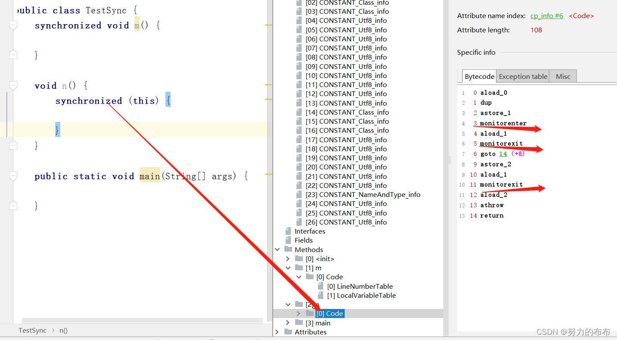Fold main method using gutter marker
This screenshot has height=340, width=617.
tap(13, 176)
